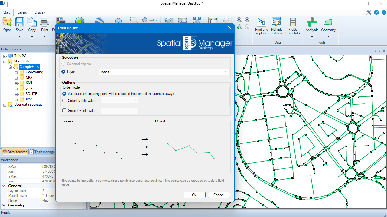Viewport: 387px width, 217px height.
Task: Click the This PC computer icon
Action: tap(10, 56)
